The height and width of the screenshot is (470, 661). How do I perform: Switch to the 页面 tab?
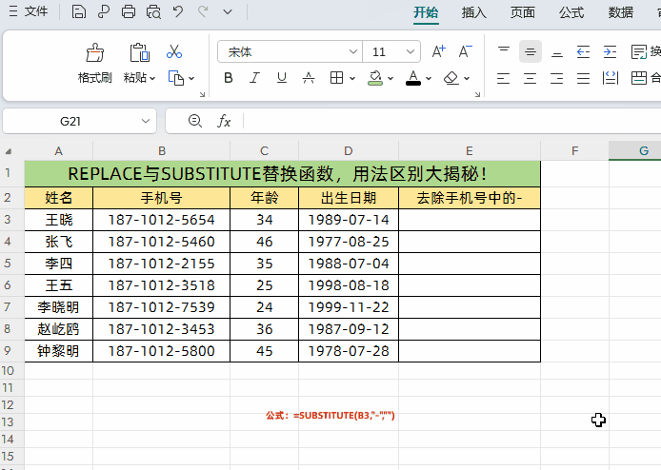point(523,12)
